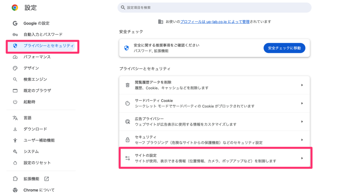Click the puzzle piece icon for 拡張機能
This screenshot has height=194, width=364.
pyautogui.click(x=15, y=179)
